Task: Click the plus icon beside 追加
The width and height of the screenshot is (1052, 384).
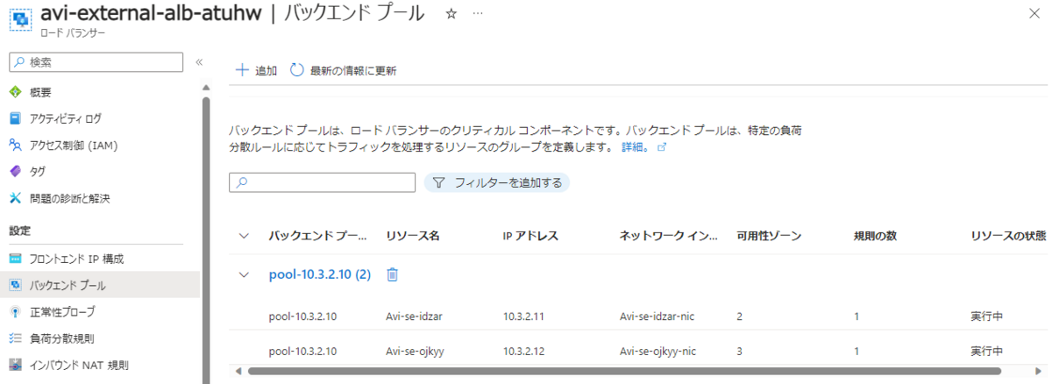Action: 242,70
